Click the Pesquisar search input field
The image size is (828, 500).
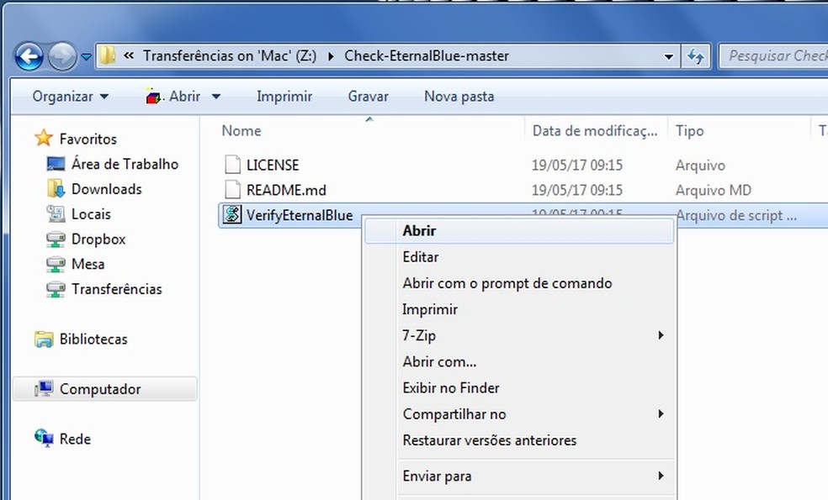pos(772,56)
